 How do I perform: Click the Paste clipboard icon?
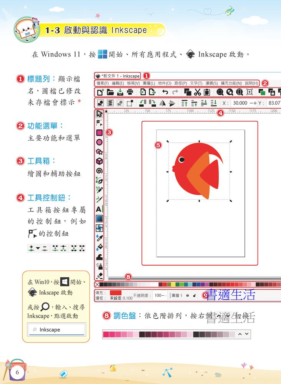point(207,92)
